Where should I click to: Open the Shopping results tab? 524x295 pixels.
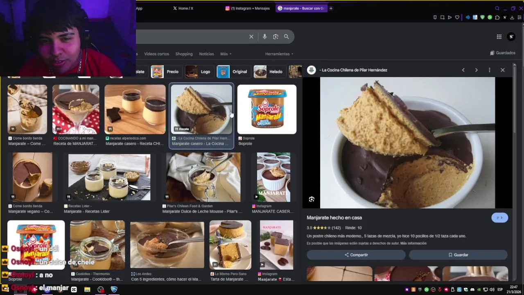[184, 54]
